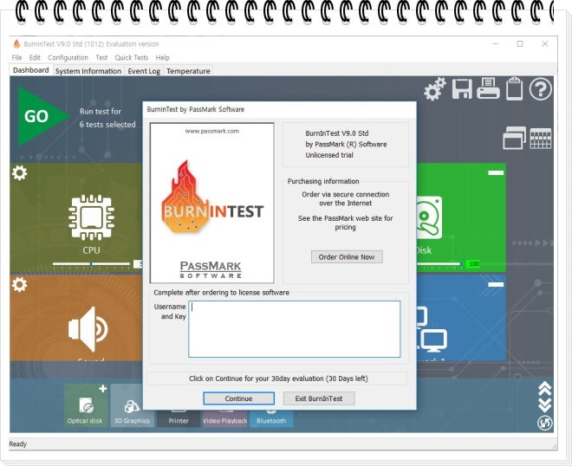Click the Exit BurnInTest button
The width and height of the screenshot is (572, 466).
point(319,398)
